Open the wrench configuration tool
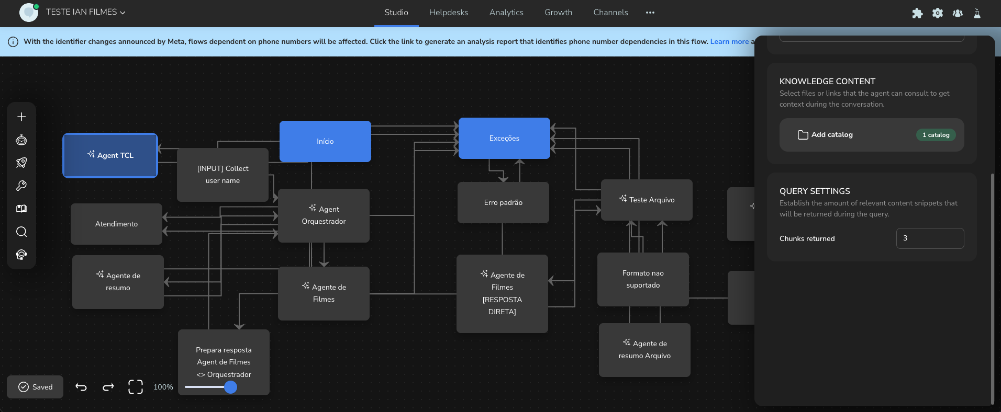1001x412 pixels. point(21,186)
